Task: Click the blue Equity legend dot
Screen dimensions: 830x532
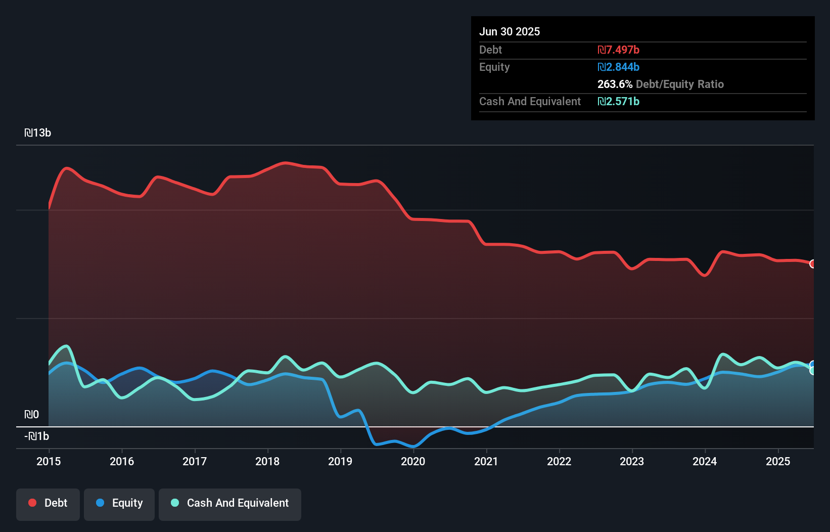Action: [101, 504]
